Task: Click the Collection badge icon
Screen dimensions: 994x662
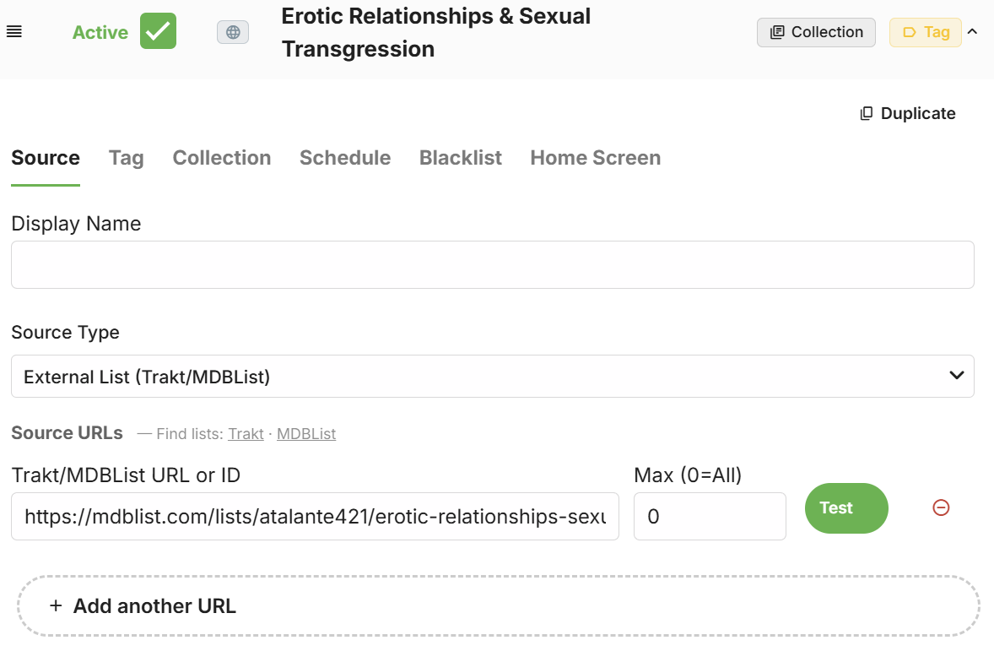Action: (x=777, y=32)
